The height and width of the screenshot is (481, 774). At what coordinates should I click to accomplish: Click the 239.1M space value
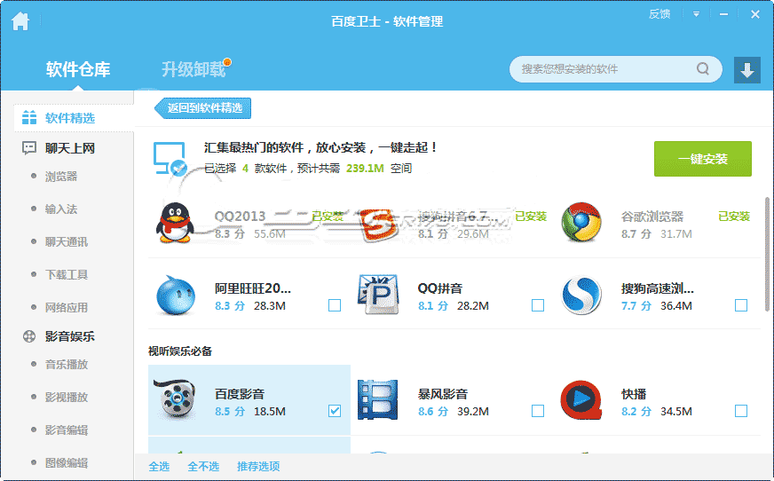point(366,169)
